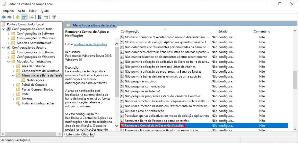Open the Exibir menu
Image resolution: width=298 pixels, height=143 pixels.
pyautogui.click(x=33, y=11)
